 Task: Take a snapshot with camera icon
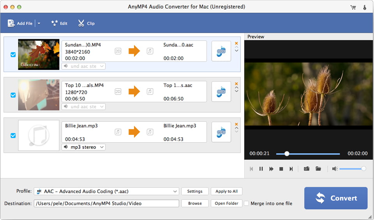pyautogui.click(x=307, y=169)
